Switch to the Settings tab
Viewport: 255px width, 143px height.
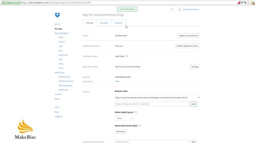(89, 23)
